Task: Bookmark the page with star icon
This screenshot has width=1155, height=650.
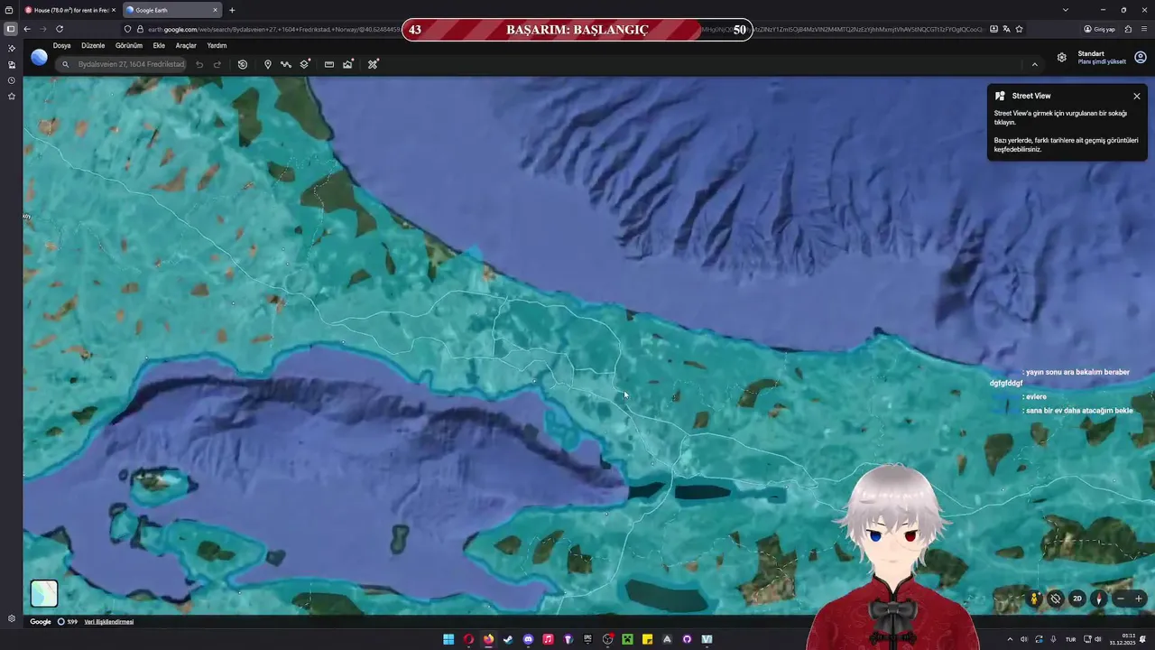Action: point(1020,29)
